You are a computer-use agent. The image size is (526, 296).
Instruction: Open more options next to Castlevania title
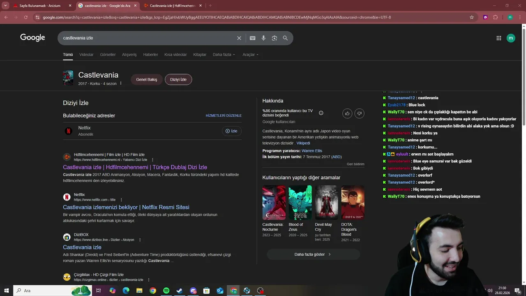(x=121, y=83)
